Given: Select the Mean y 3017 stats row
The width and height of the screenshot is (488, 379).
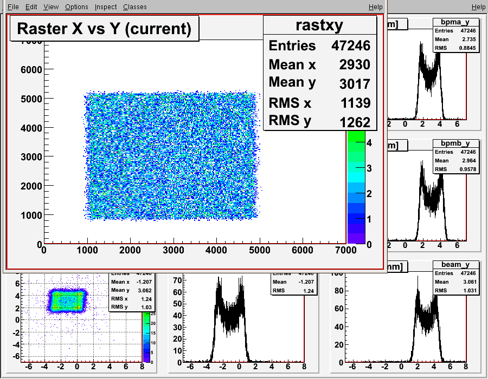Looking at the screenshot, I should (319, 83).
